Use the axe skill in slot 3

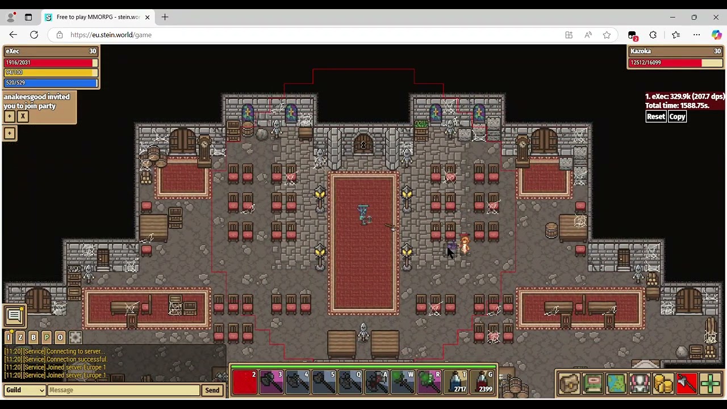(x=271, y=381)
